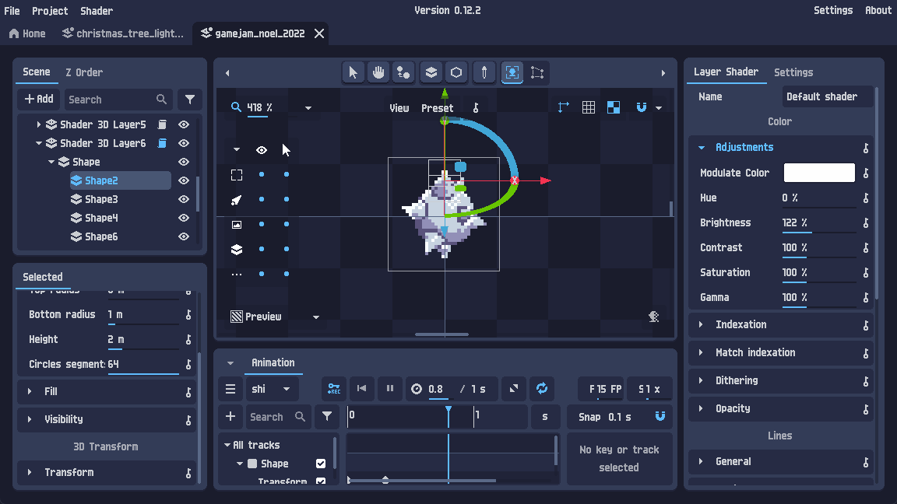This screenshot has width=897, height=504.
Task: Click the Add button in Scene panel
Action: click(x=39, y=100)
